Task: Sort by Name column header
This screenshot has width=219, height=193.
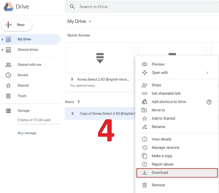Action: click(69, 102)
